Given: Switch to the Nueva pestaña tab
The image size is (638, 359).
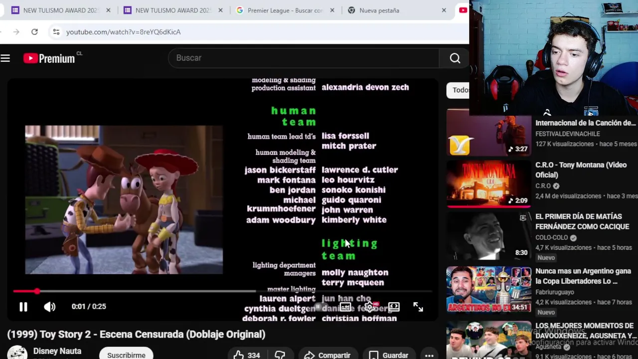Looking at the screenshot, I should tap(379, 10).
